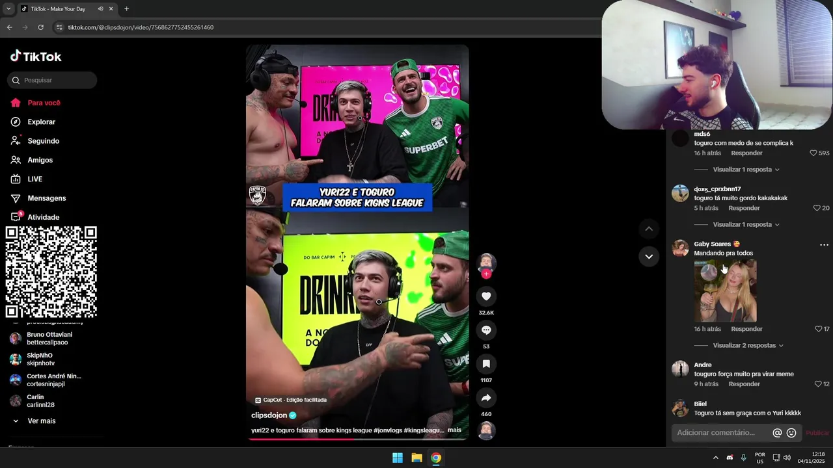Click the Chrome taskbar icon
This screenshot has height=468, width=833.
(x=436, y=458)
